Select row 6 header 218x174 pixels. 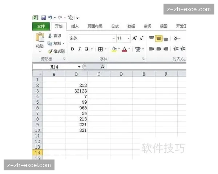point(37,108)
